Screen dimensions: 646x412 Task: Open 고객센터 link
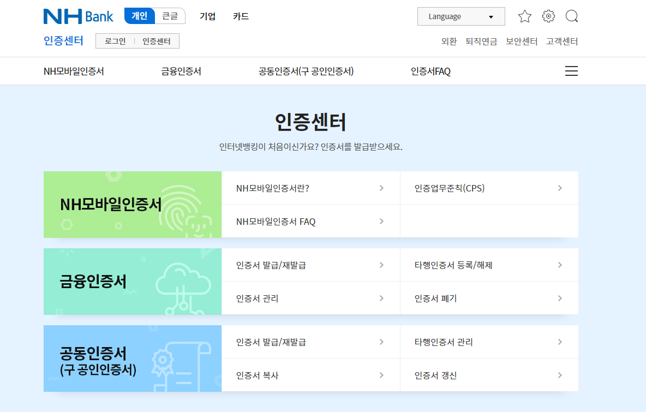(562, 41)
